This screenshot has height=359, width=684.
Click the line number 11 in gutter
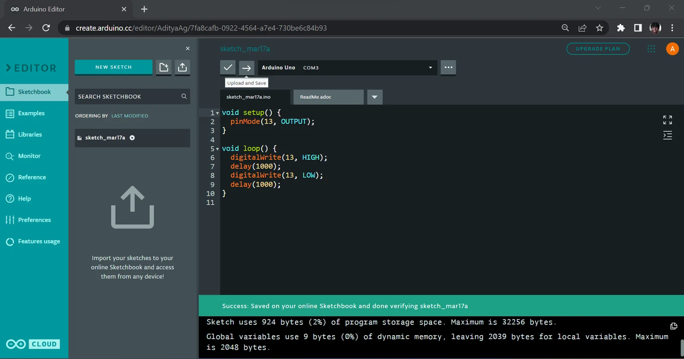point(210,202)
